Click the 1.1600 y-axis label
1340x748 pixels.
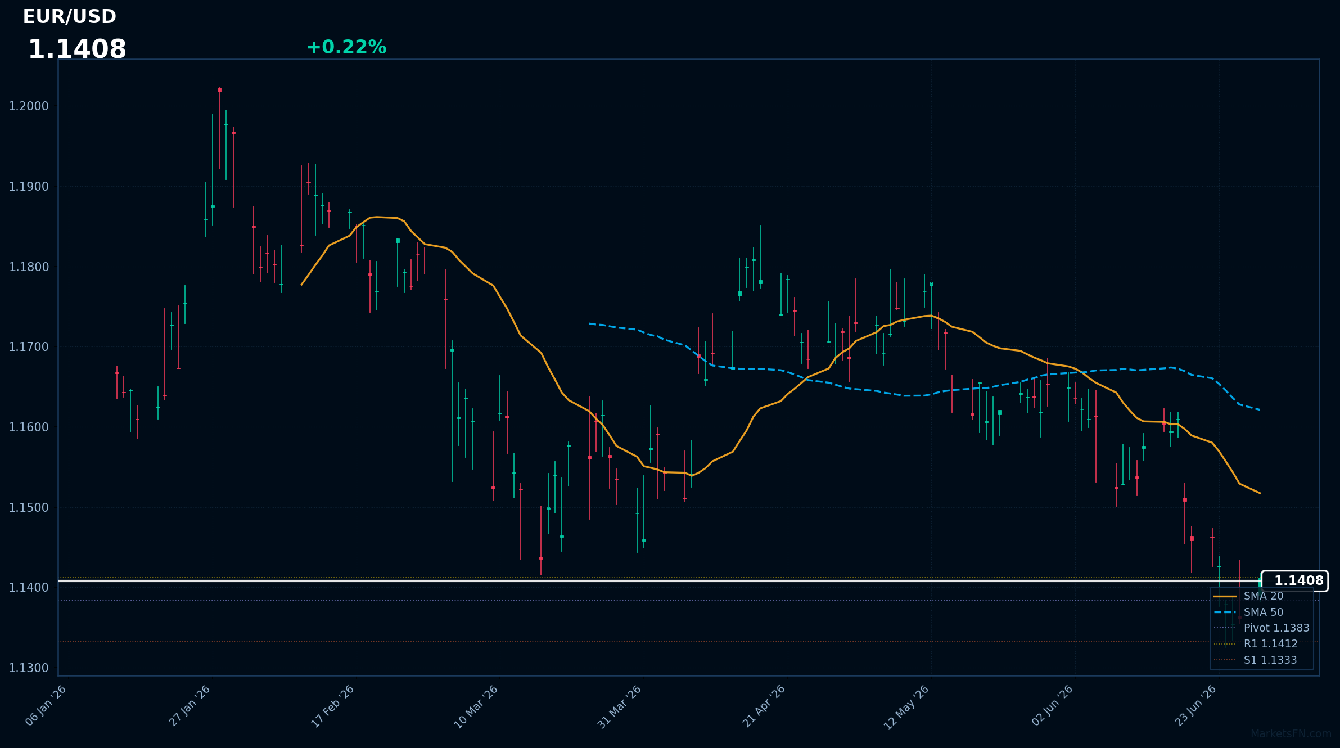29,427
